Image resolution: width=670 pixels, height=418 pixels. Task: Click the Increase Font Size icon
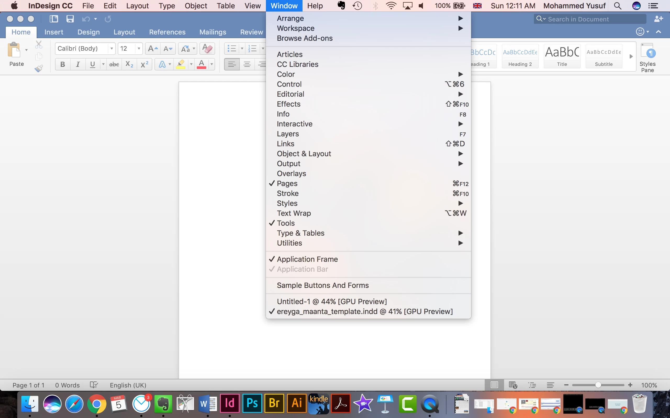153,49
